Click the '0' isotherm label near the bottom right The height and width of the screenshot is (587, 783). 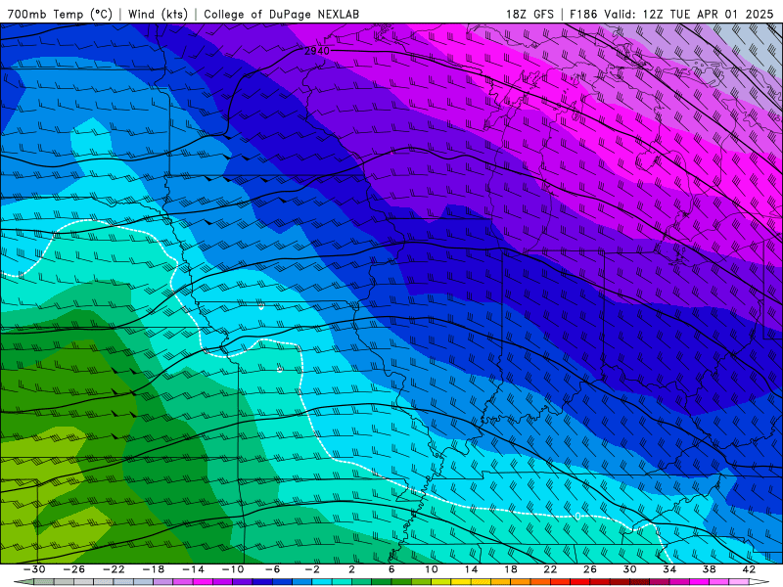(577, 517)
